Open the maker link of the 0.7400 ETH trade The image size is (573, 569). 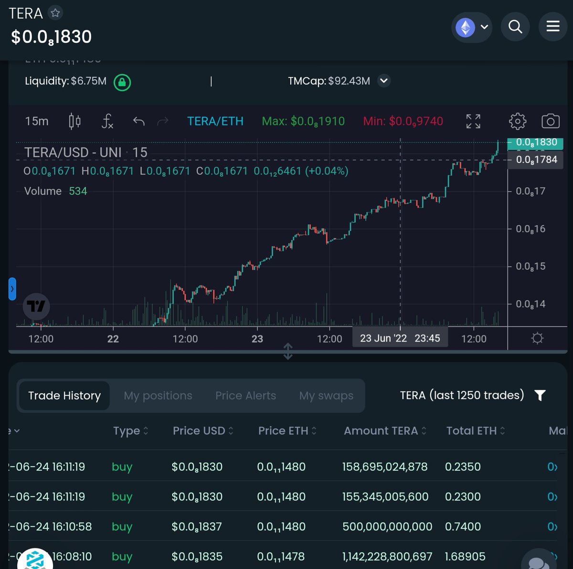552,527
